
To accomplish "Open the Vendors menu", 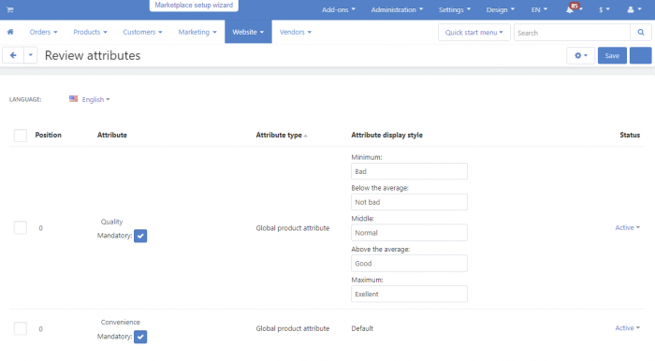I will pos(296,32).
